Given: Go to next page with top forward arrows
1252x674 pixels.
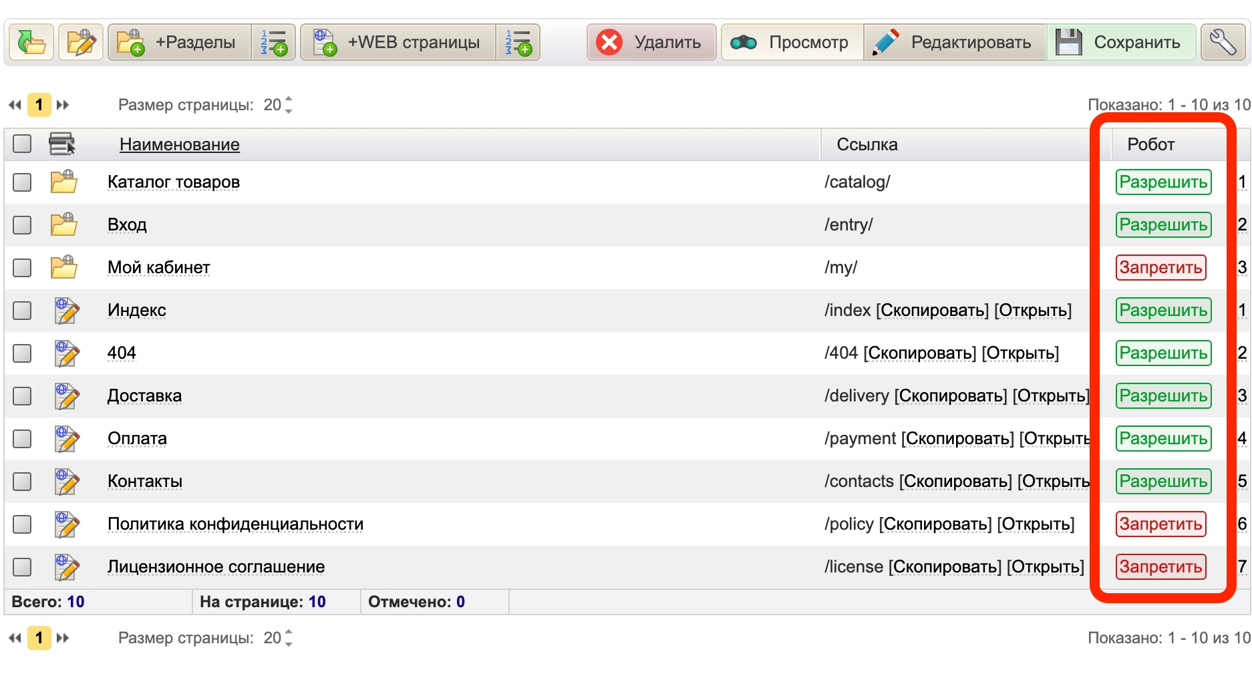Looking at the screenshot, I should [63, 105].
